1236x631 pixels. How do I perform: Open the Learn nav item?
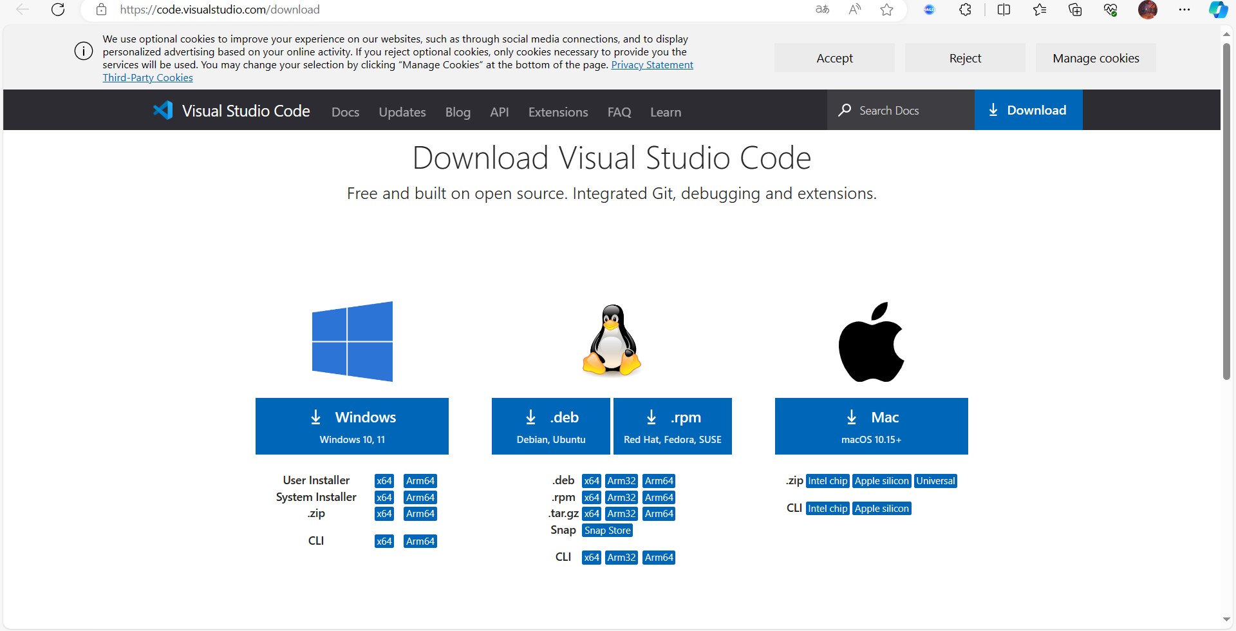pyautogui.click(x=666, y=112)
